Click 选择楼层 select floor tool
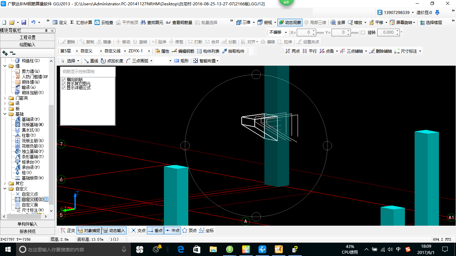The height and width of the screenshot is (256, 456). pos(431,22)
